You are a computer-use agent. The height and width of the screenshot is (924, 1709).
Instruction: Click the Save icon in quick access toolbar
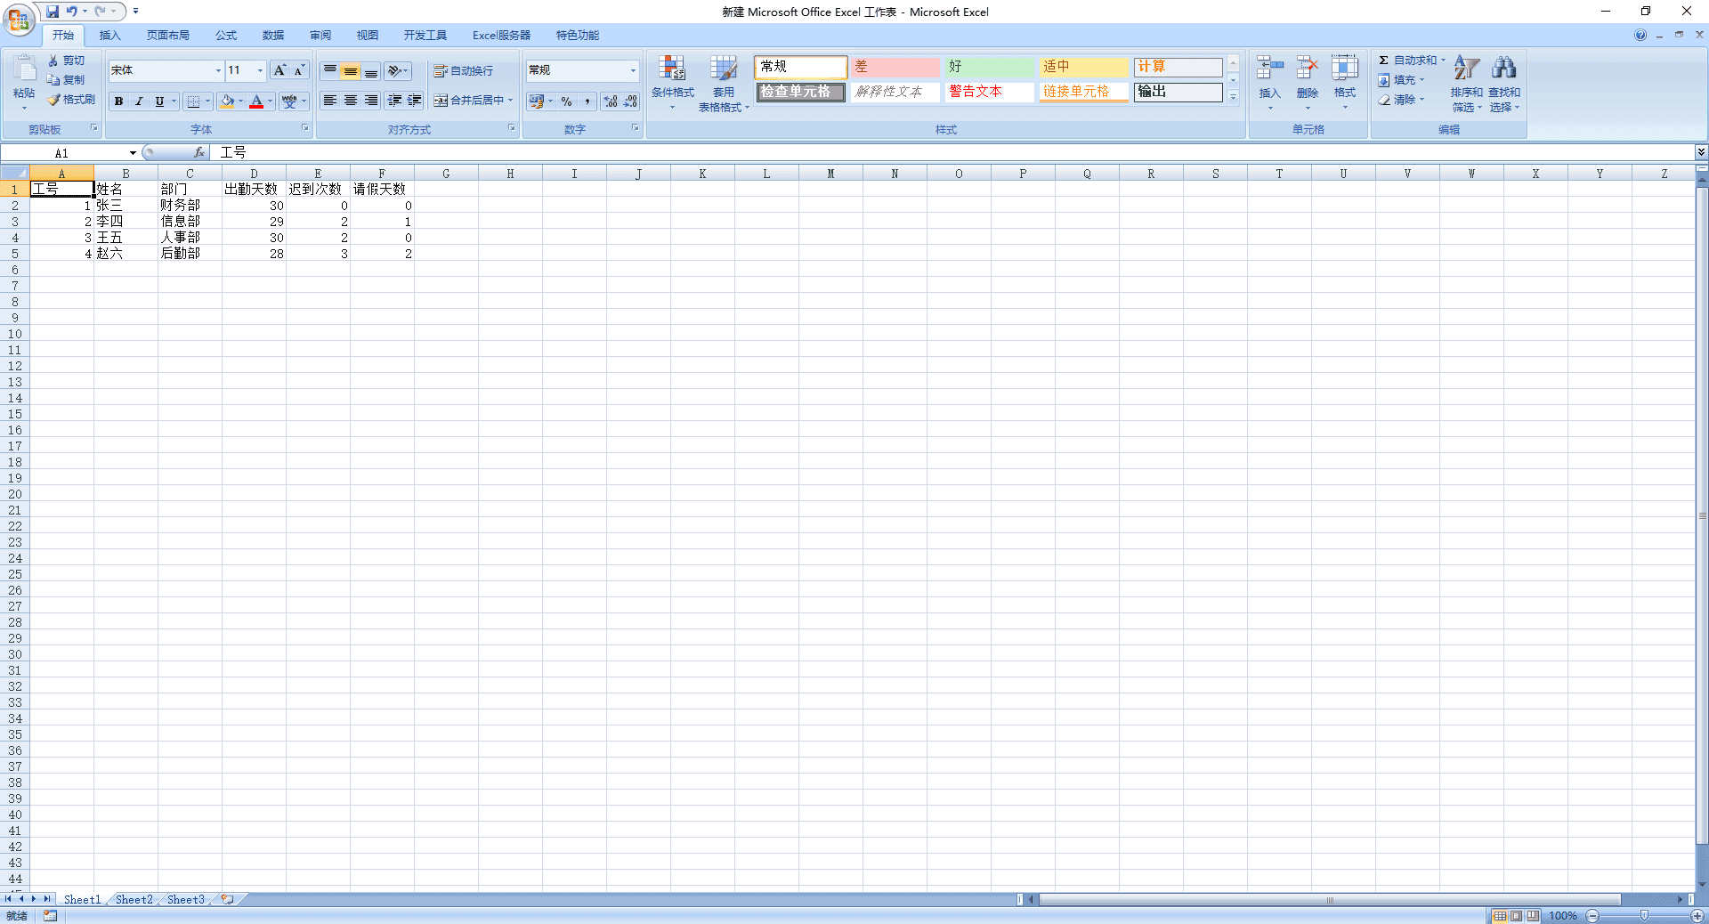click(x=53, y=12)
